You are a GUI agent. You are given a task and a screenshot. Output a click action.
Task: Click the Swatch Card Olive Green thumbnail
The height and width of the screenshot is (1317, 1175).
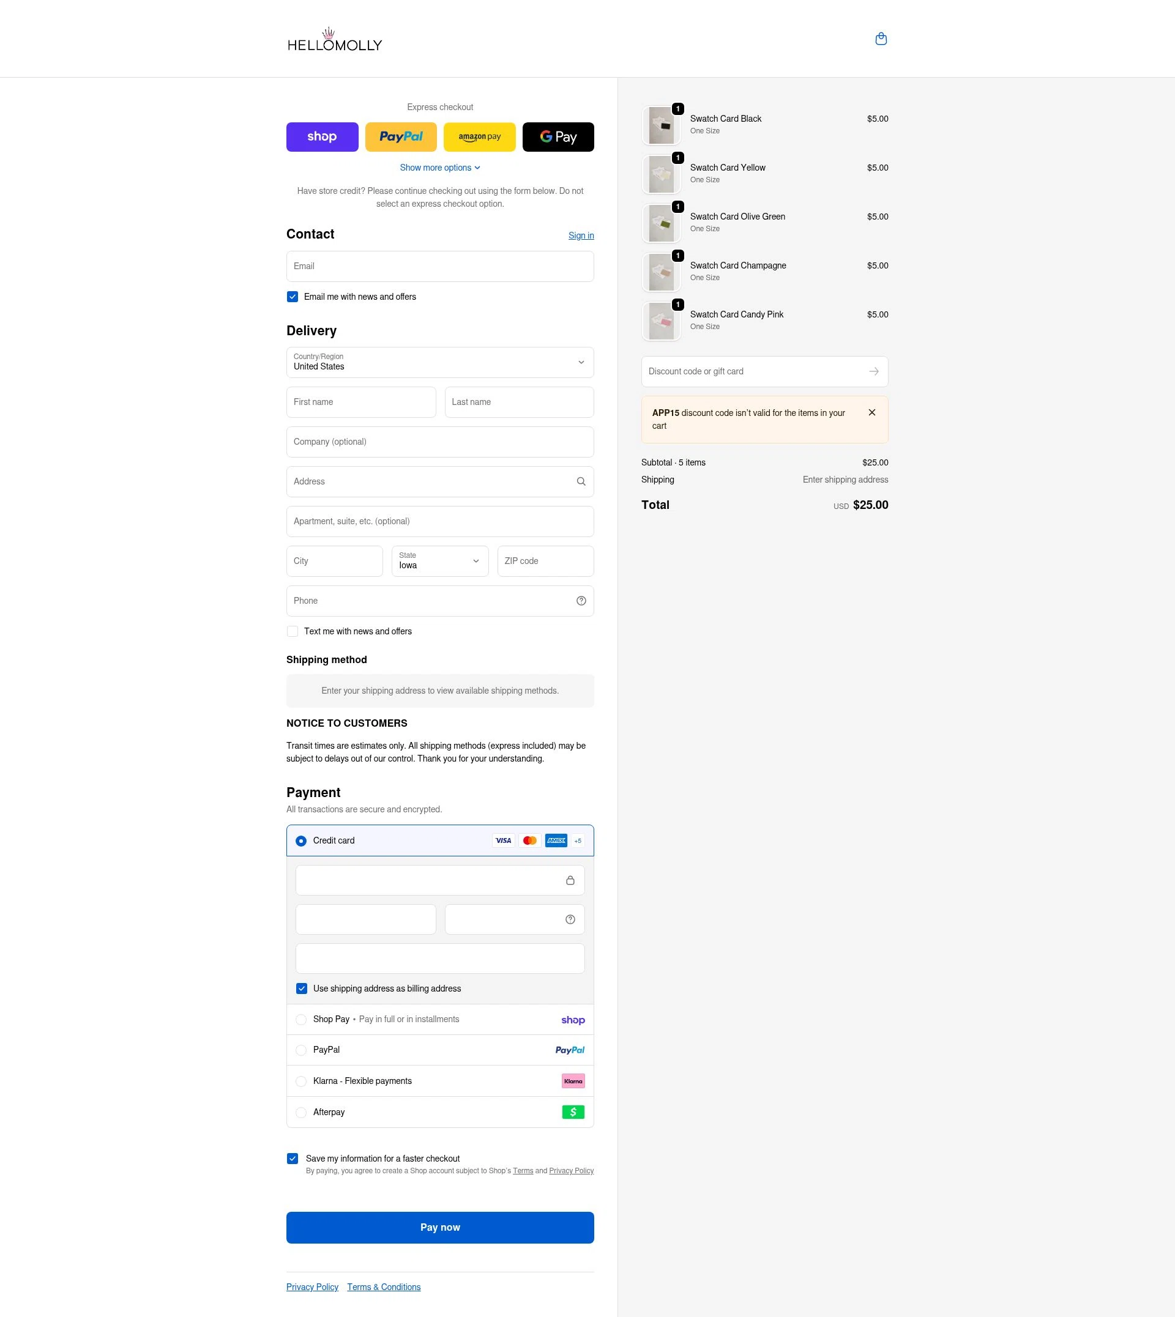click(661, 223)
